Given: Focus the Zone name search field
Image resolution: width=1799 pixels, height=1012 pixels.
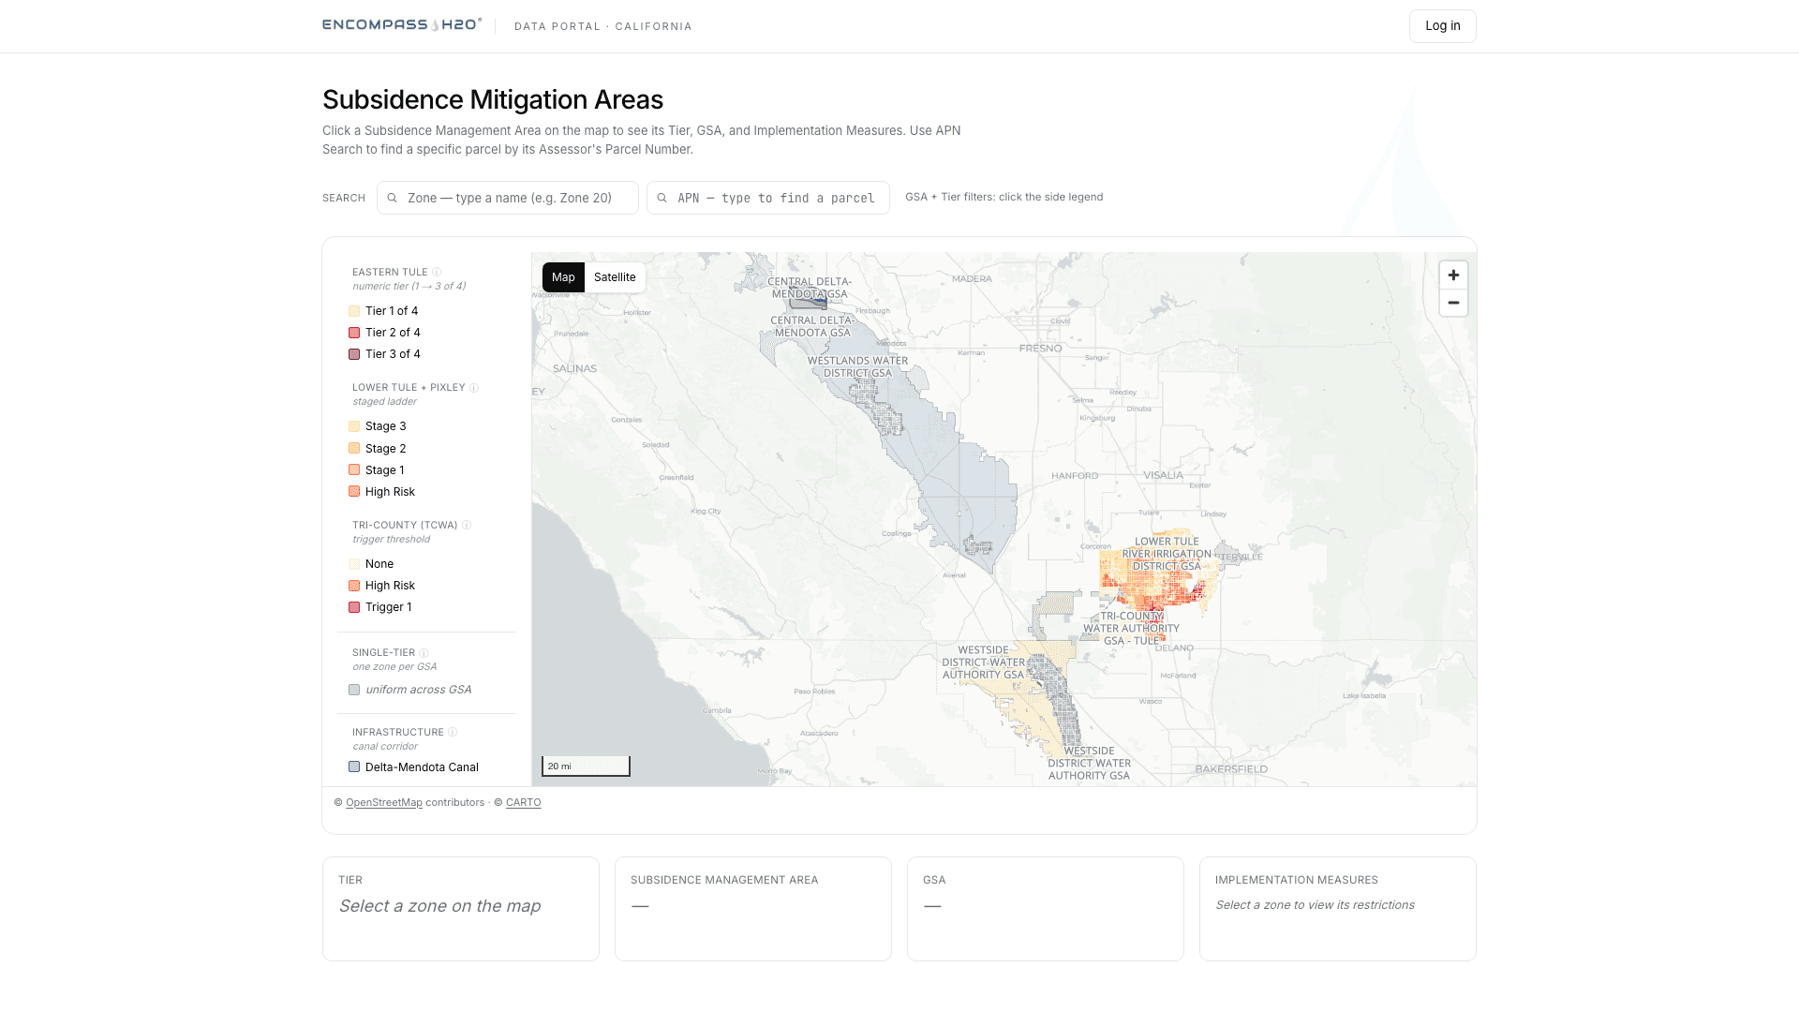Looking at the screenshot, I should click(x=508, y=198).
